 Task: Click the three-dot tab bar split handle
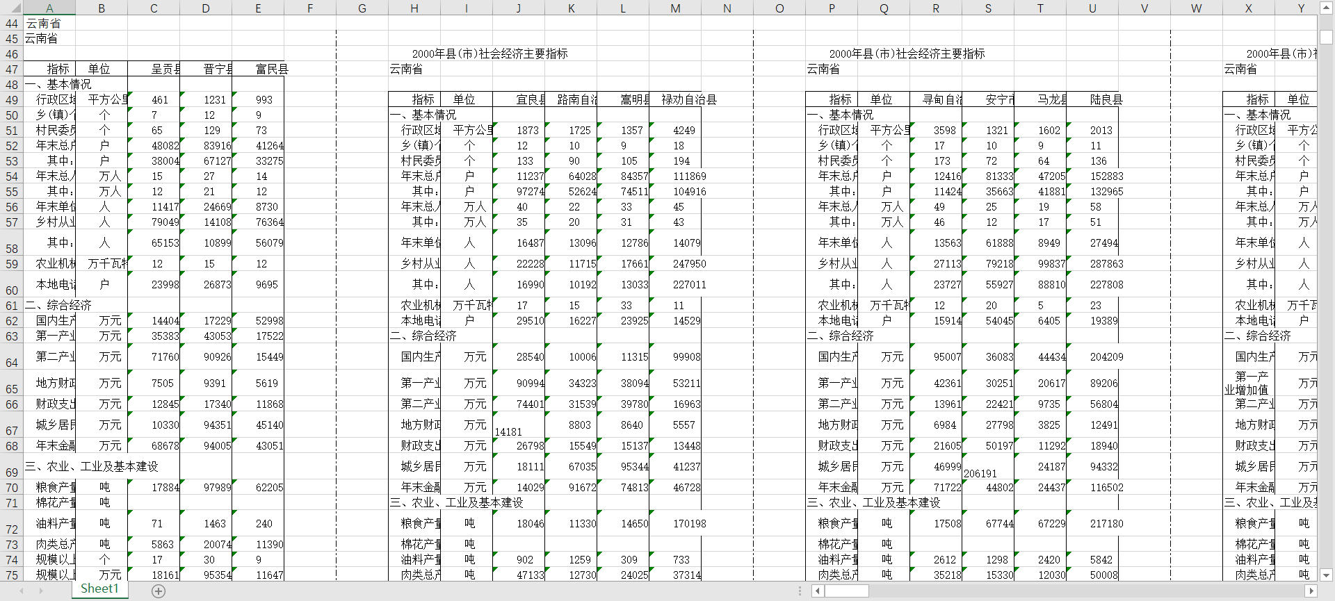800,591
